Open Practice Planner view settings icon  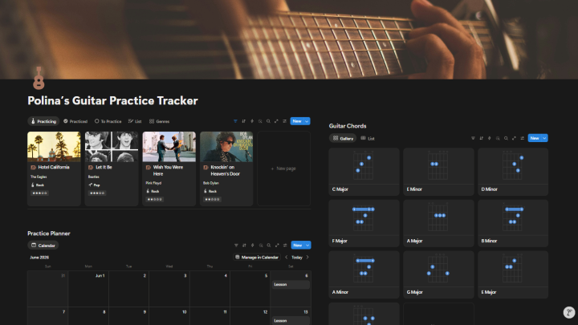pos(285,246)
